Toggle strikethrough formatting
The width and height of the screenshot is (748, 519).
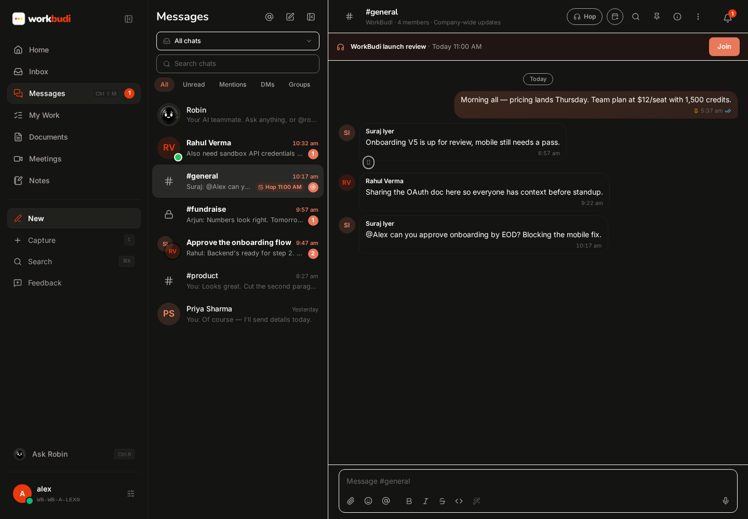(442, 501)
